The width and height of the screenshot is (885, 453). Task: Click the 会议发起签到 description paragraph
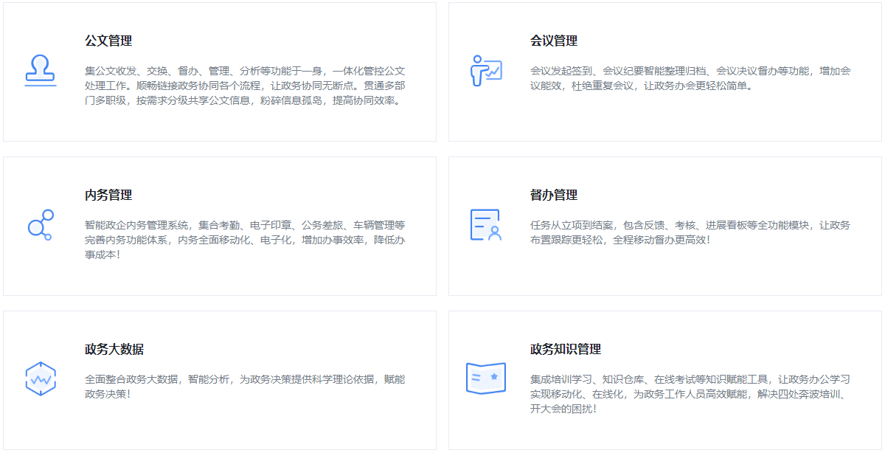[690, 78]
